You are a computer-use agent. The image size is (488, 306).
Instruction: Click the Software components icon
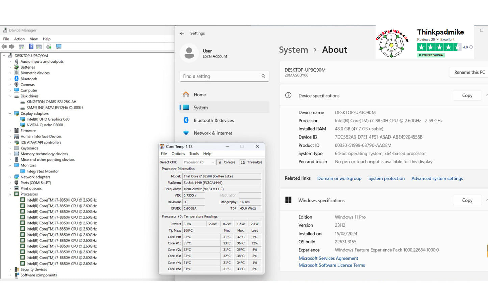click(16, 275)
